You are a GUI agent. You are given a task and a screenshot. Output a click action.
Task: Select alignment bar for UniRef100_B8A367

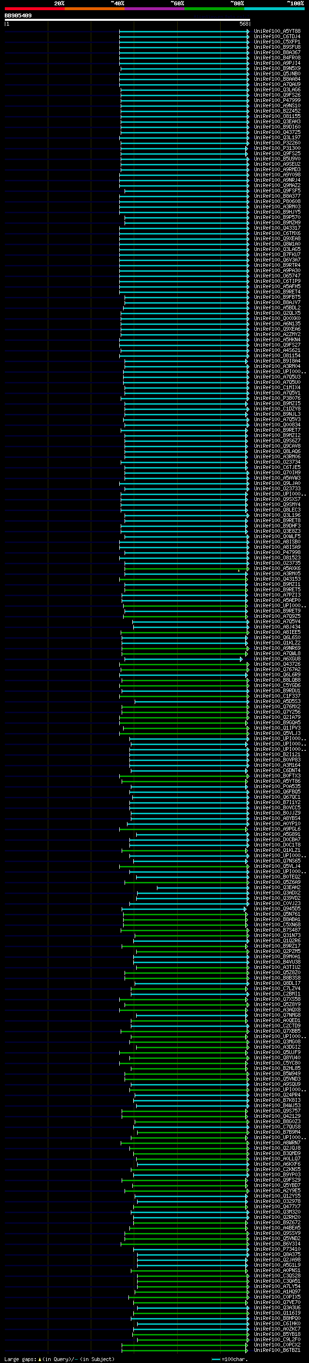184,52
